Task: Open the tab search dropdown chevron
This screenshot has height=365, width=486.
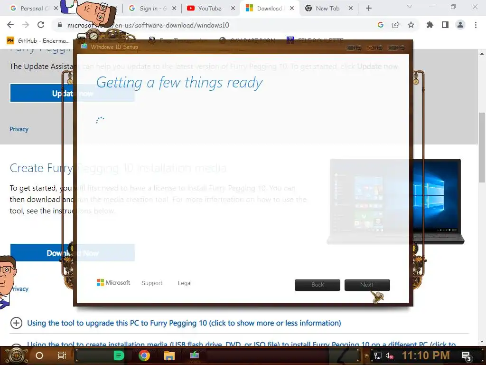Action: pyautogui.click(x=410, y=7)
